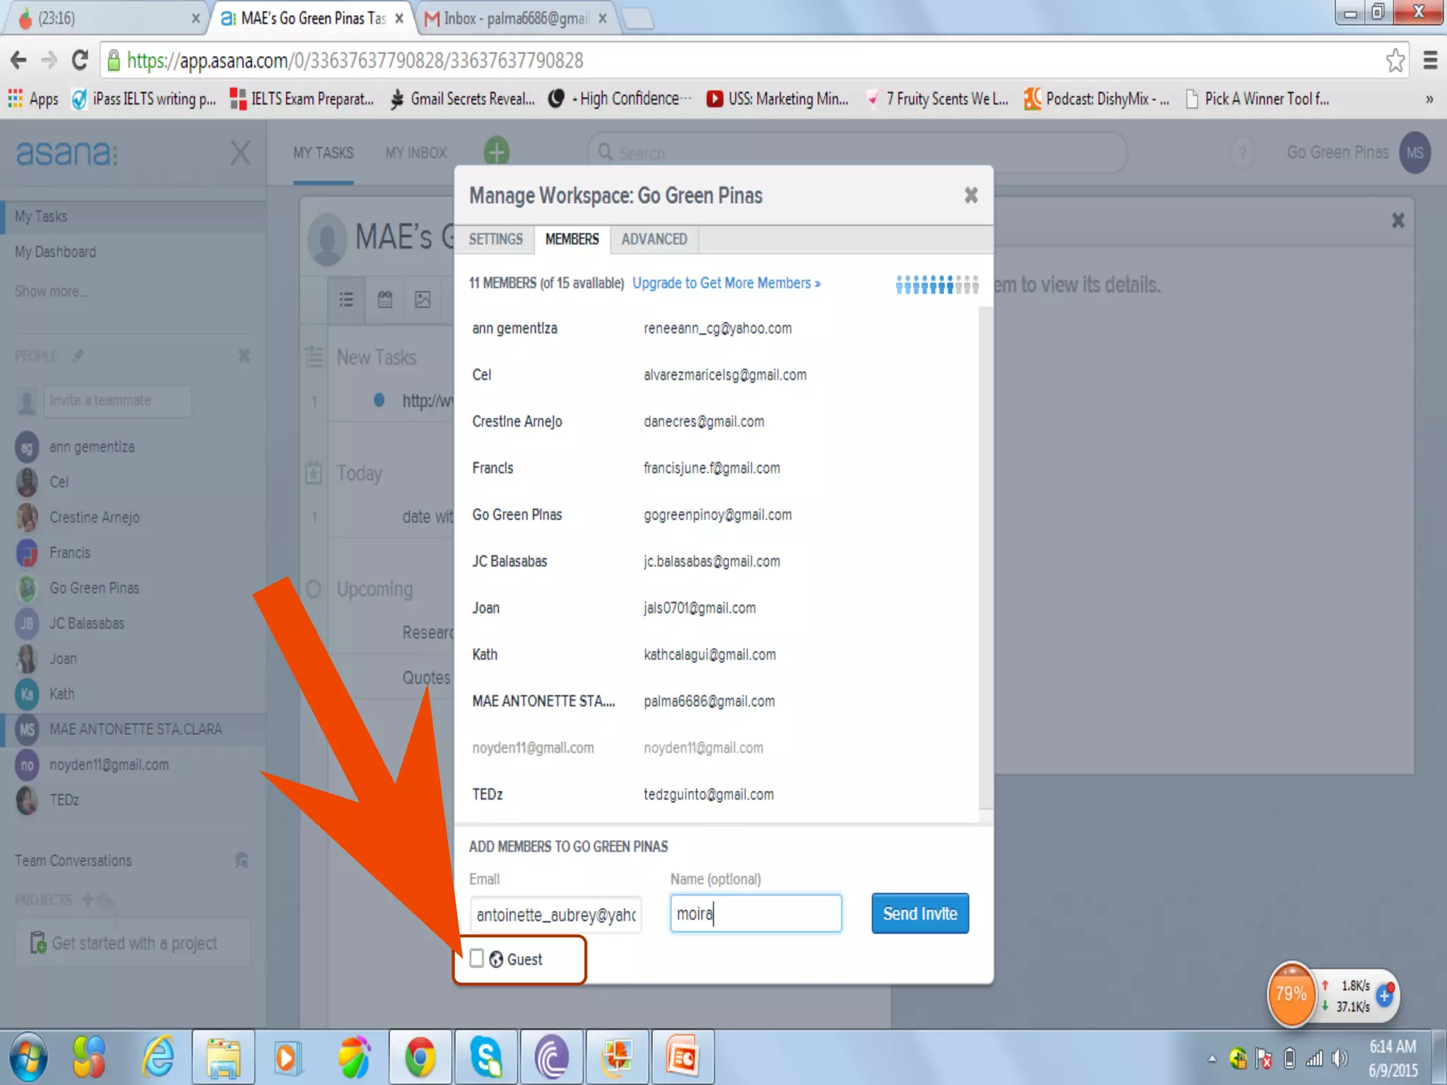Mark the Upcoming section circle

[314, 588]
